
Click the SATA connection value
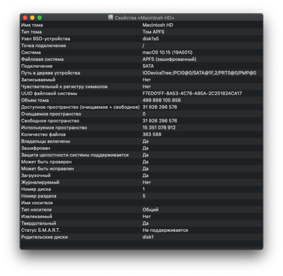coord(148,66)
